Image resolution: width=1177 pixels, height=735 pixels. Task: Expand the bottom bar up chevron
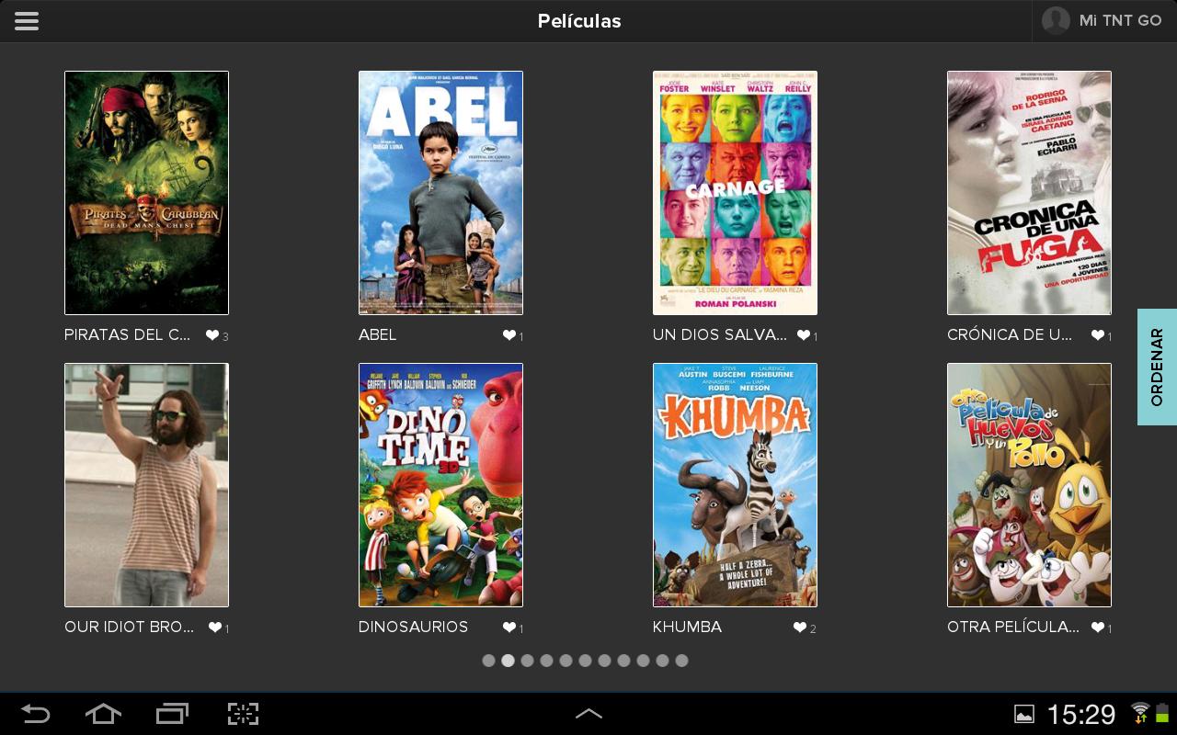[588, 714]
